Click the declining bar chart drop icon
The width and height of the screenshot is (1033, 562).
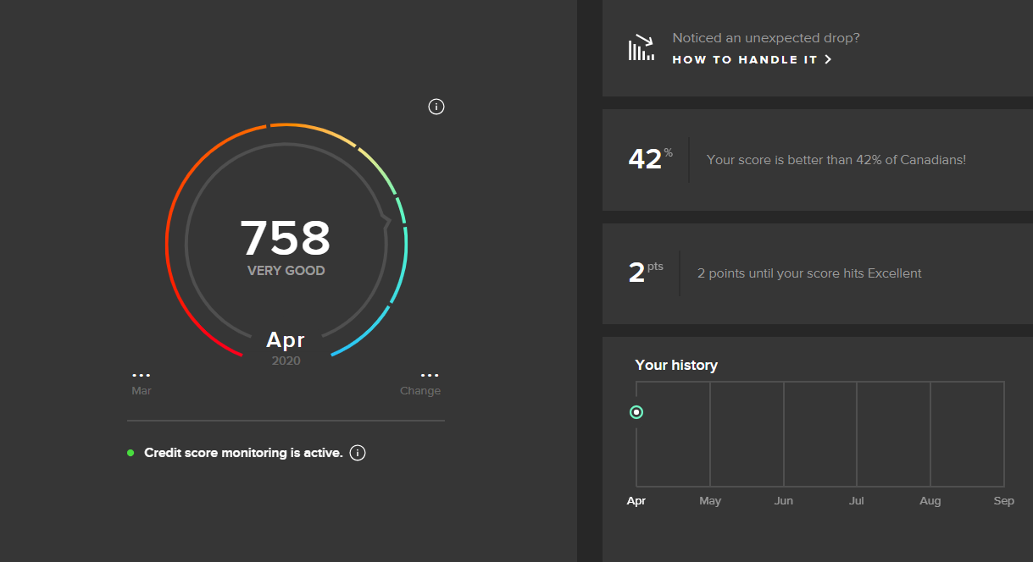click(641, 47)
